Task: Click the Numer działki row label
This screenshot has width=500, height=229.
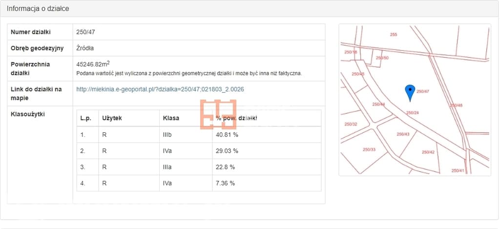Action: [x=31, y=32]
